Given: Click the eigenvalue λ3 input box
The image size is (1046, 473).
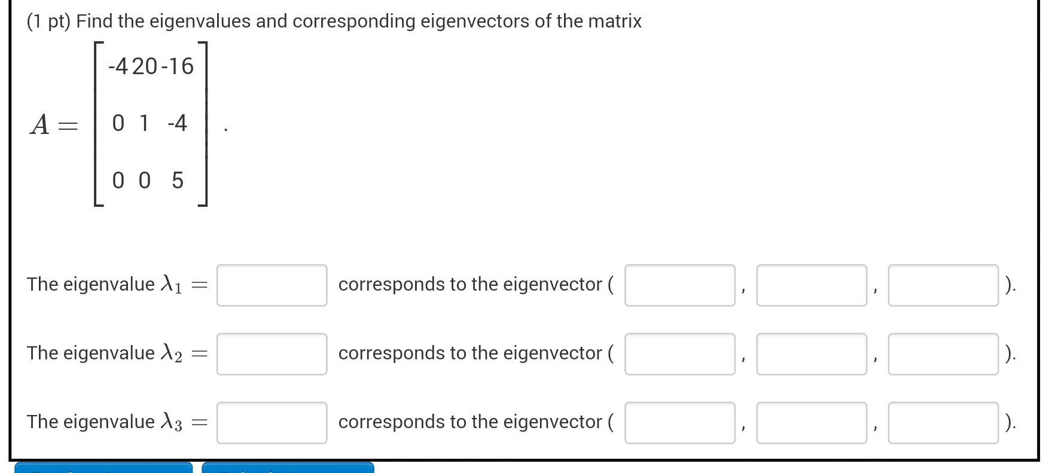Looking at the screenshot, I should (272, 423).
